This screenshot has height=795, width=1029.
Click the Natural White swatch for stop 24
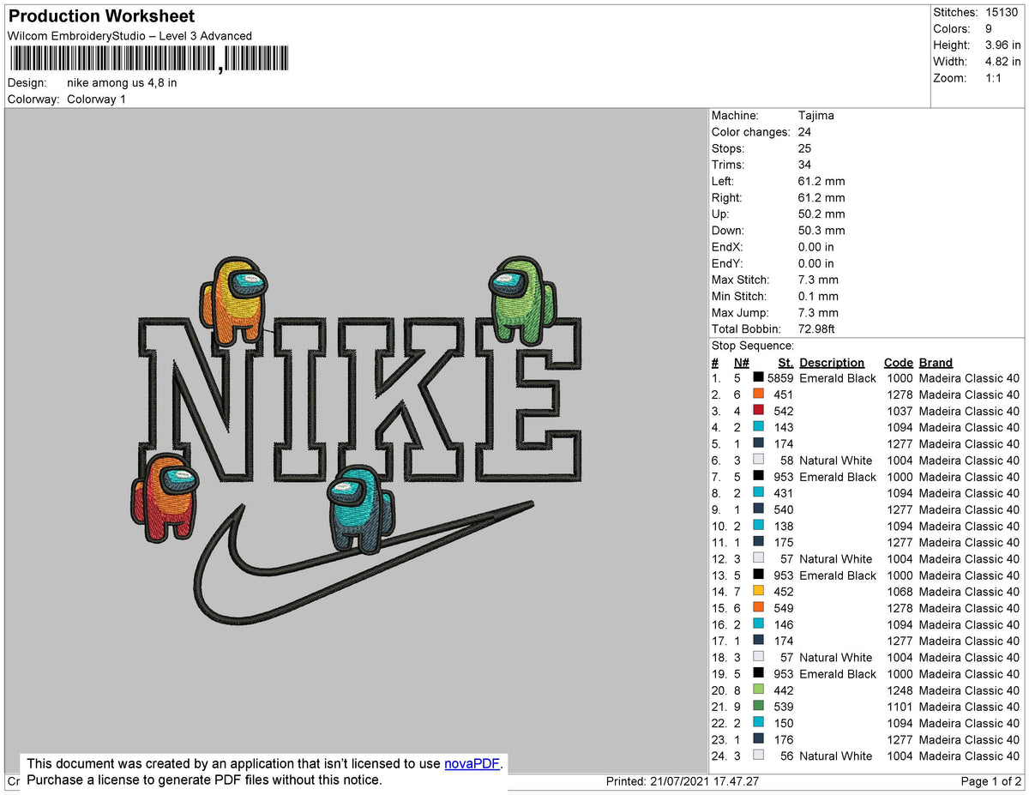[x=759, y=756]
